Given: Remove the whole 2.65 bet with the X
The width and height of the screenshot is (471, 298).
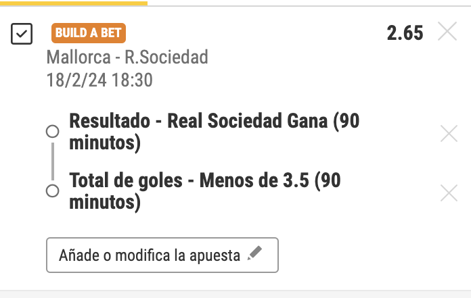Looking at the screenshot, I should [447, 31].
